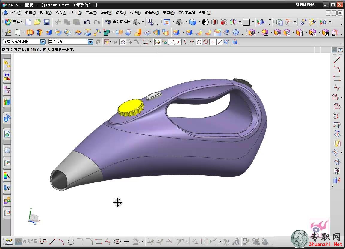Expand the datum plane dropdown arrow
This screenshot has width=345, height=249.
click(24, 33)
